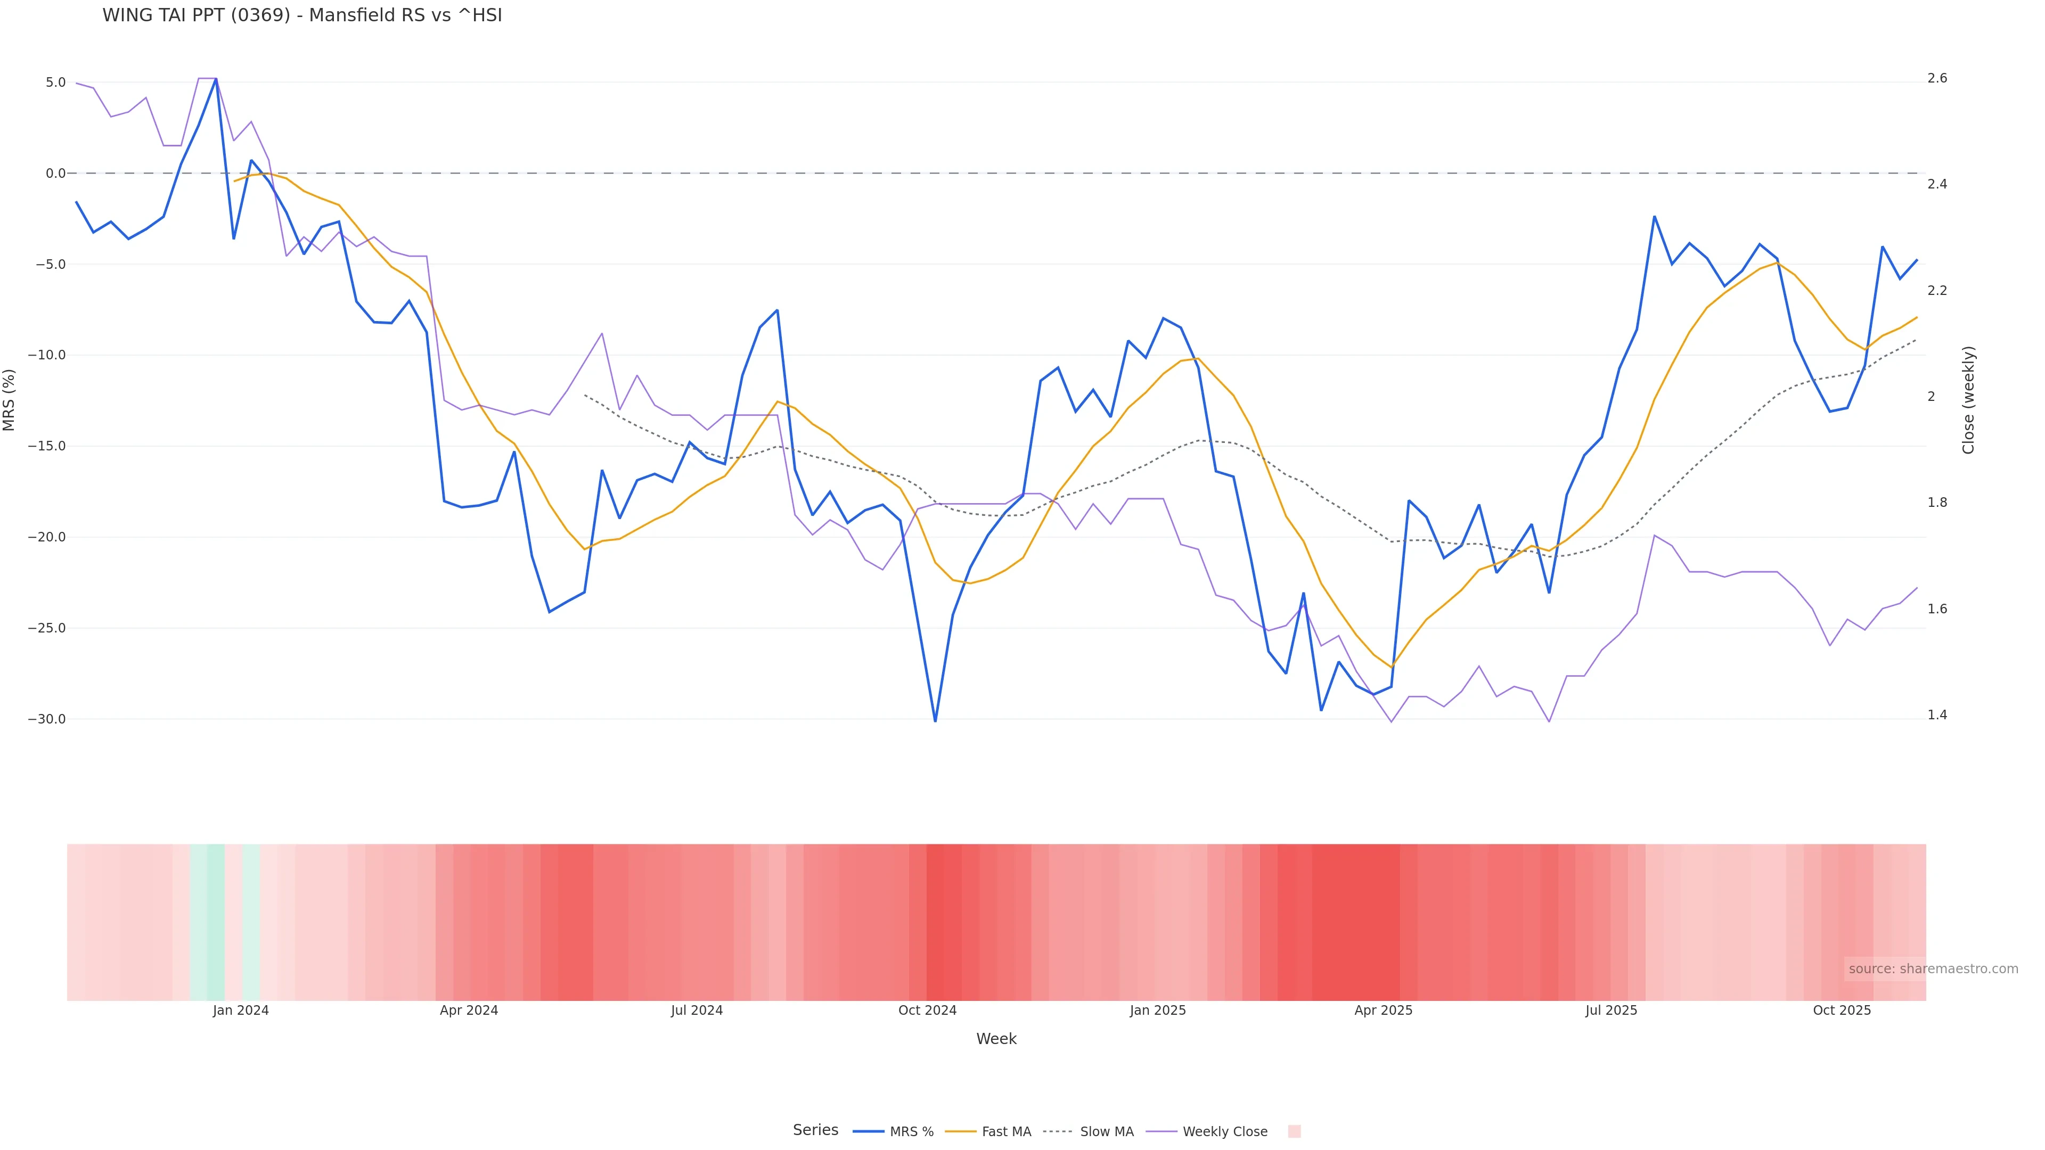Screen dimensions: 2045x1150
Task: Click the Series legend heading
Action: [815, 1130]
